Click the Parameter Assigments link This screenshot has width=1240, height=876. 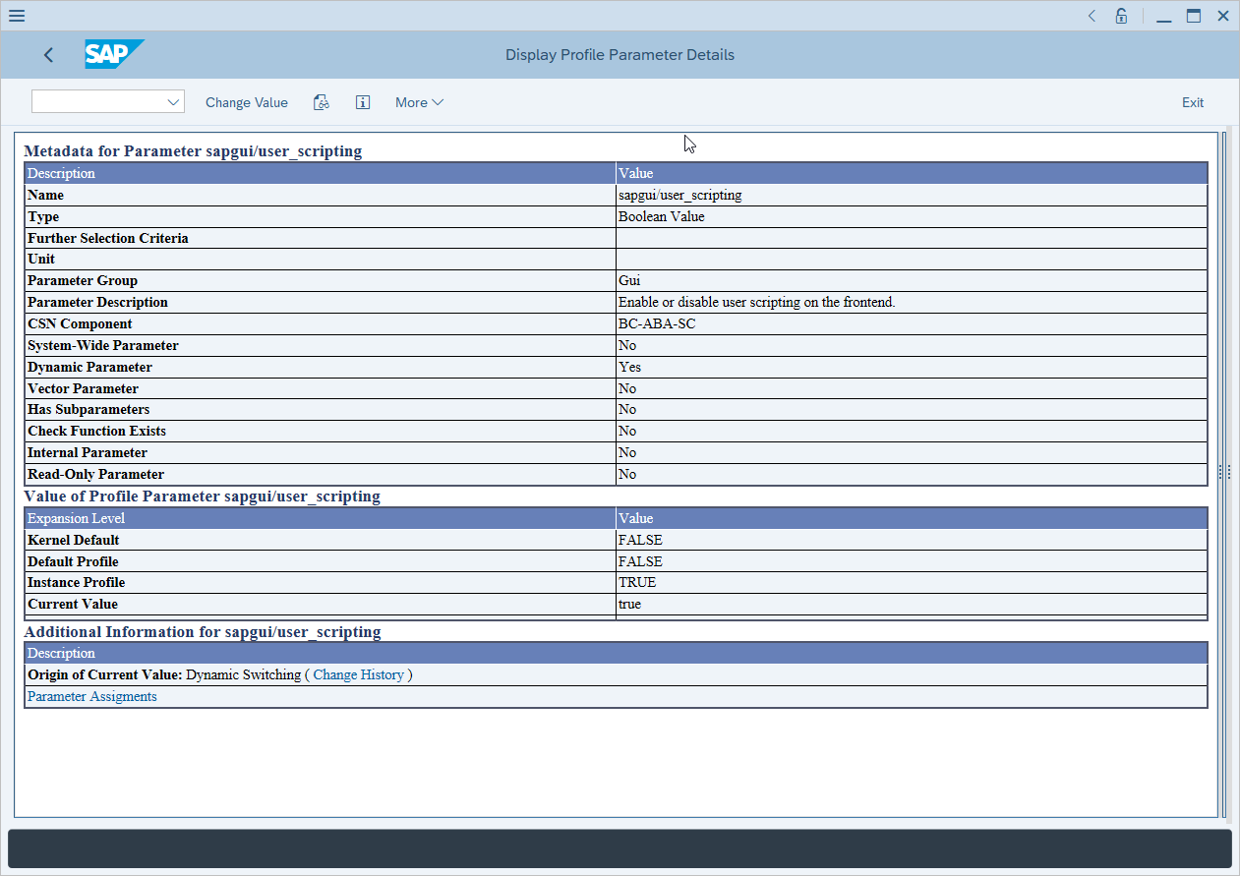(x=91, y=696)
